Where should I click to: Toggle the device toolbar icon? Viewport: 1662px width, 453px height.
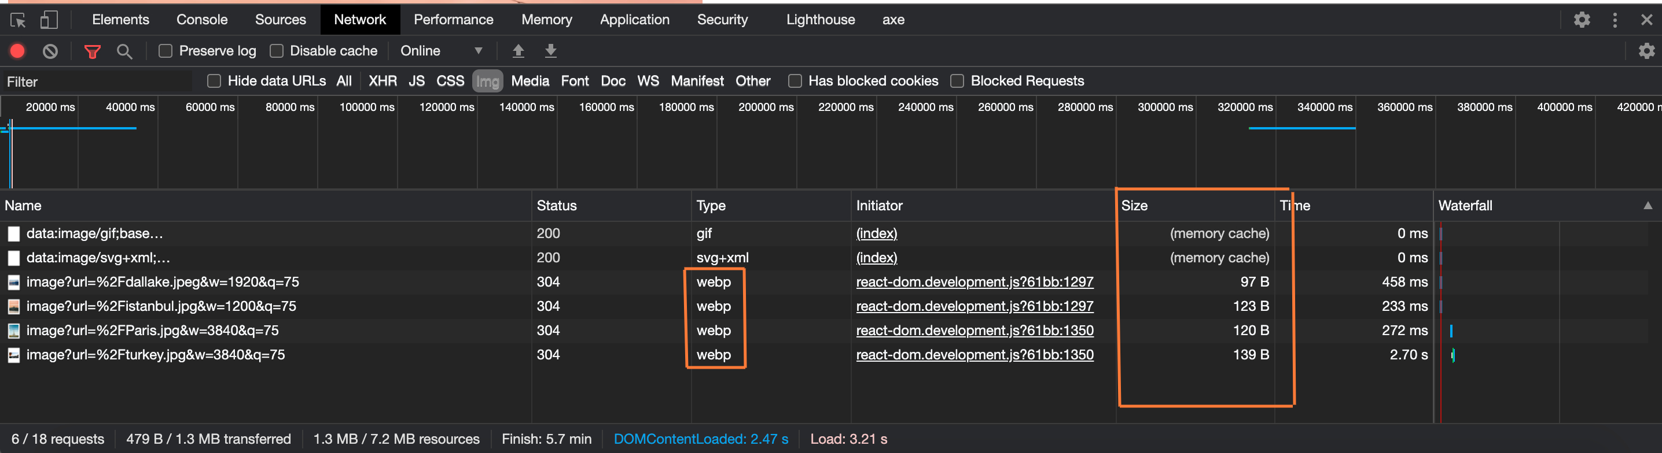click(49, 20)
